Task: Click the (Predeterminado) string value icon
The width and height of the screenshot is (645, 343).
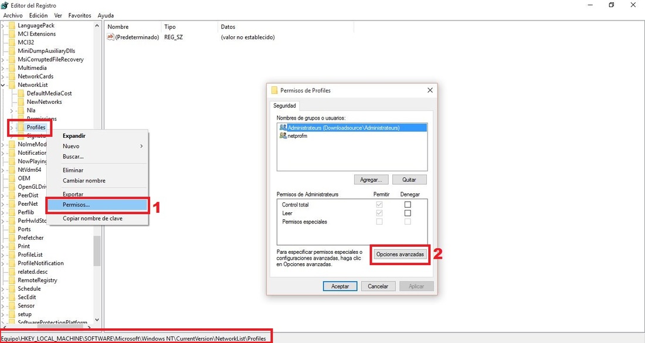Action: (x=110, y=37)
